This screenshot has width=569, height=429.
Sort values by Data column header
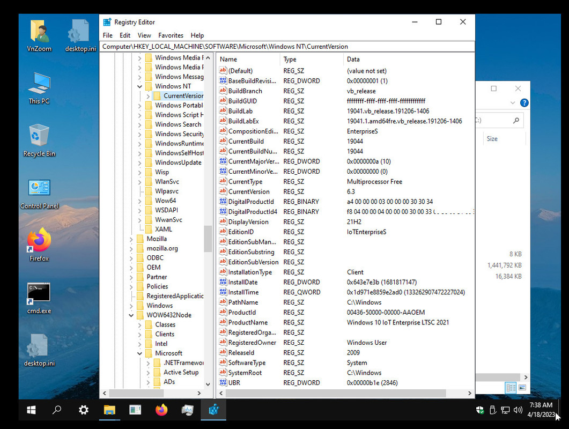[x=409, y=59]
